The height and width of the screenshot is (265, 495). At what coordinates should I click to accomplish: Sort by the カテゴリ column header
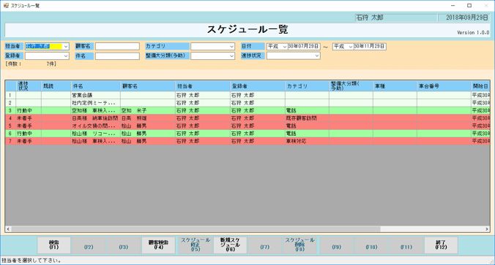pos(307,86)
